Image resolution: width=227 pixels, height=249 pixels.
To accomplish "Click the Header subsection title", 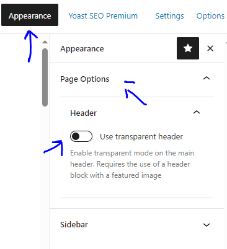I will coord(84,113).
